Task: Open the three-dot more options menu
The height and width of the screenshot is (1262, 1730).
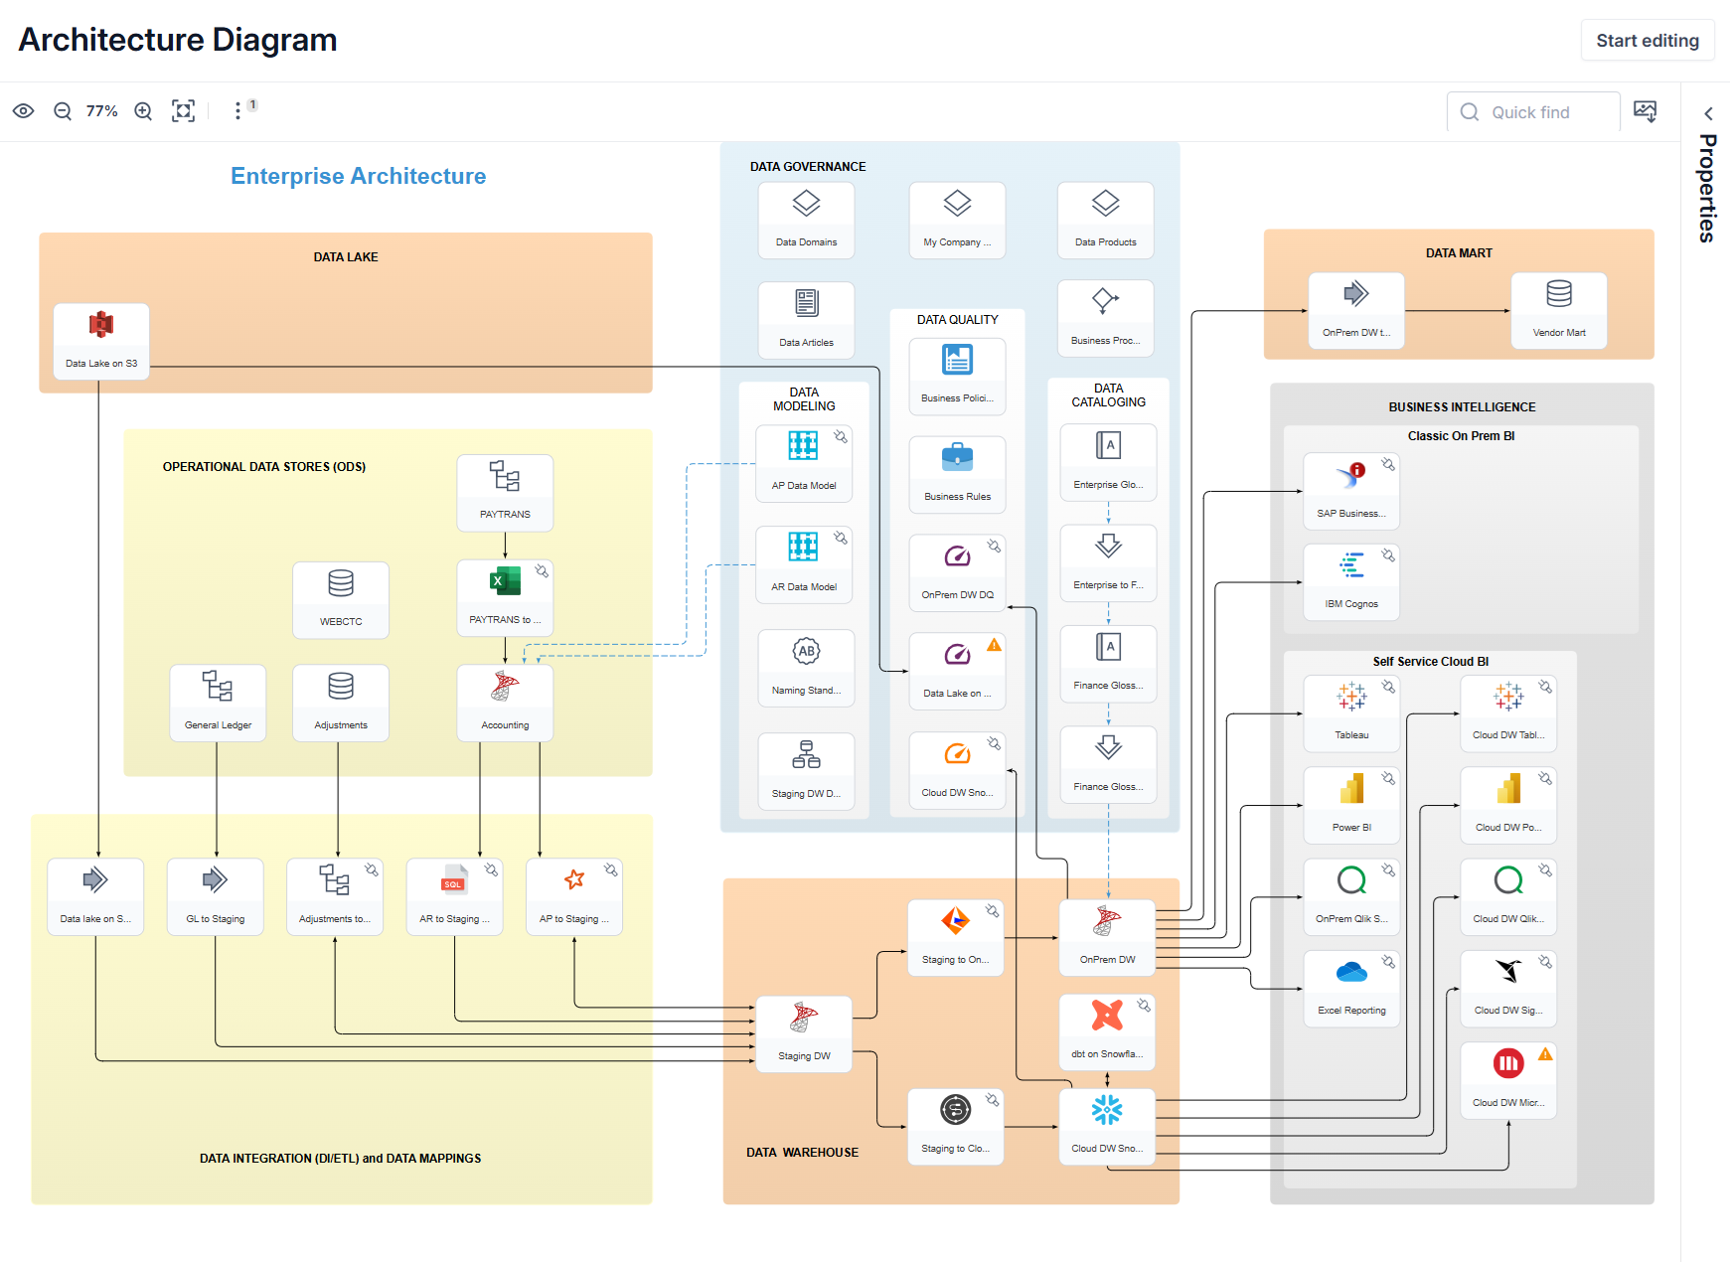Action: click(x=237, y=111)
